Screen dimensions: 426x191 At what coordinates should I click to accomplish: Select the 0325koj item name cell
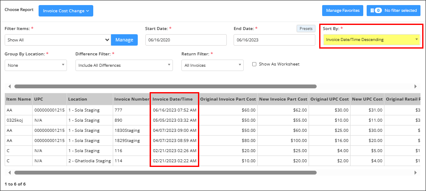19,120
